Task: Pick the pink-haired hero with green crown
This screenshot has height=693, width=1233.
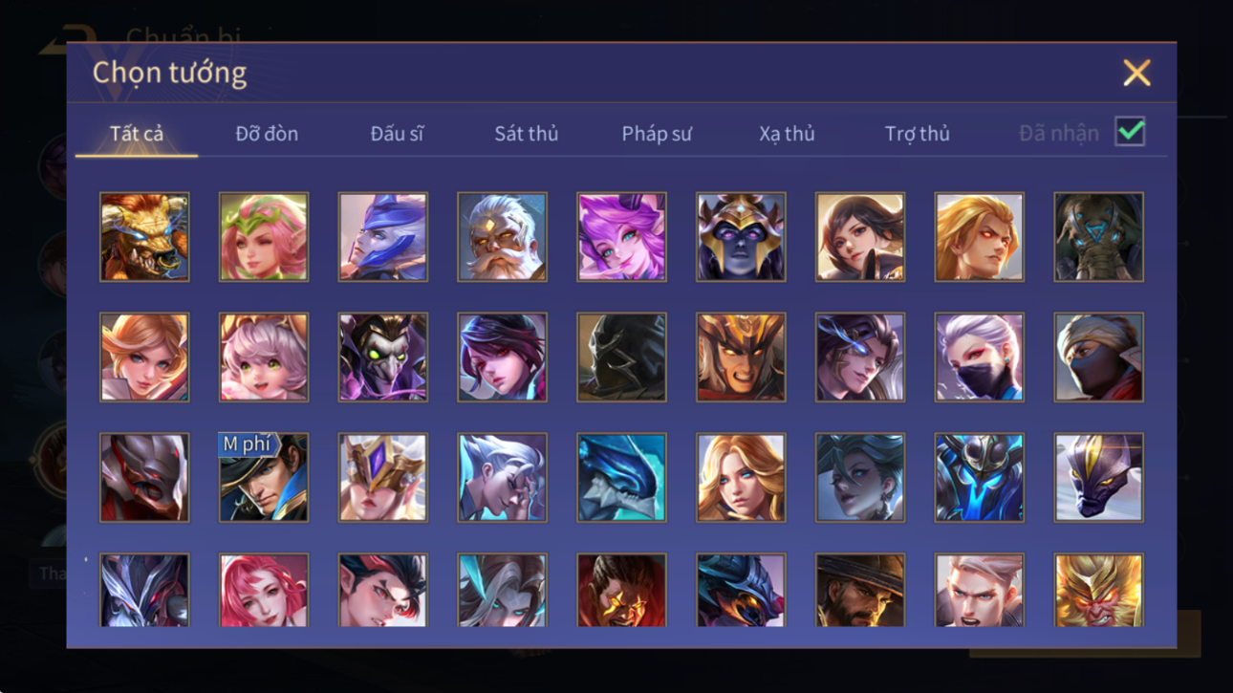Action: pyautogui.click(x=264, y=237)
